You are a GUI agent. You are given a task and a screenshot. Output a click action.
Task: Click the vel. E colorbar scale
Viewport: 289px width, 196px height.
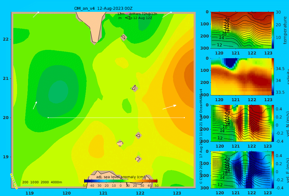273,170
